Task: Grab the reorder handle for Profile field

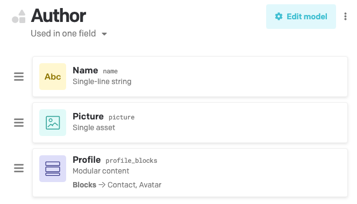Action: [x=19, y=168]
